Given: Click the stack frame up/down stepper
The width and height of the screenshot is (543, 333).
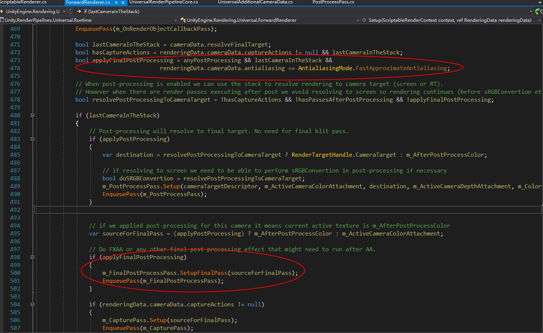Looking at the screenshot, I should 70,11.
